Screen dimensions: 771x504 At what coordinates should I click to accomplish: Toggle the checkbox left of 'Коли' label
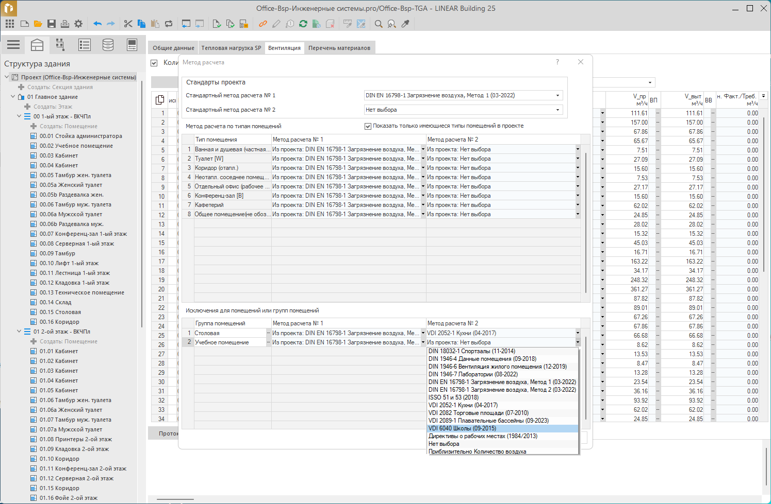[154, 63]
